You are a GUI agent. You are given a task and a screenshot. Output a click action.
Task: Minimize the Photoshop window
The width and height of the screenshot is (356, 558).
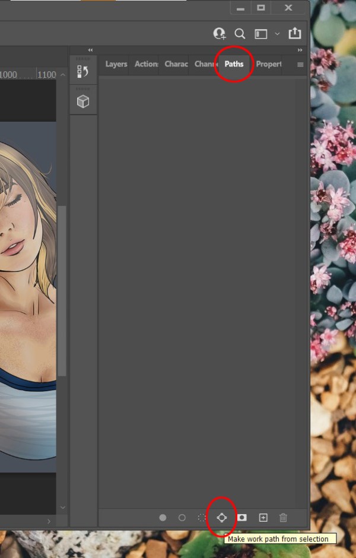pyautogui.click(x=241, y=8)
